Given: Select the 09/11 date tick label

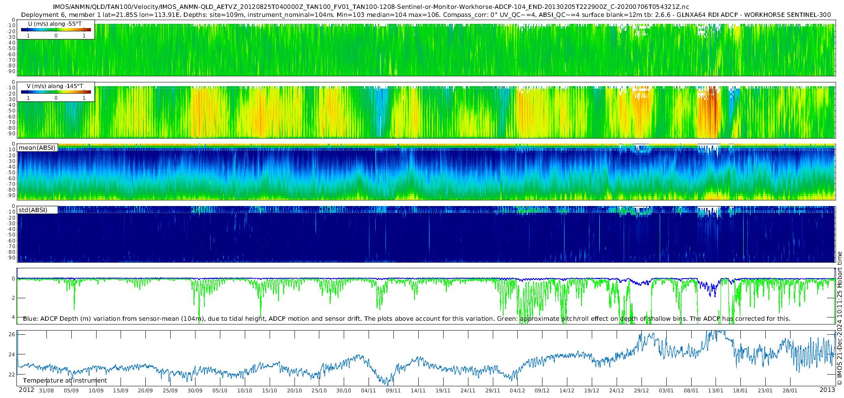Looking at the screenshot, I should point(393,391).
